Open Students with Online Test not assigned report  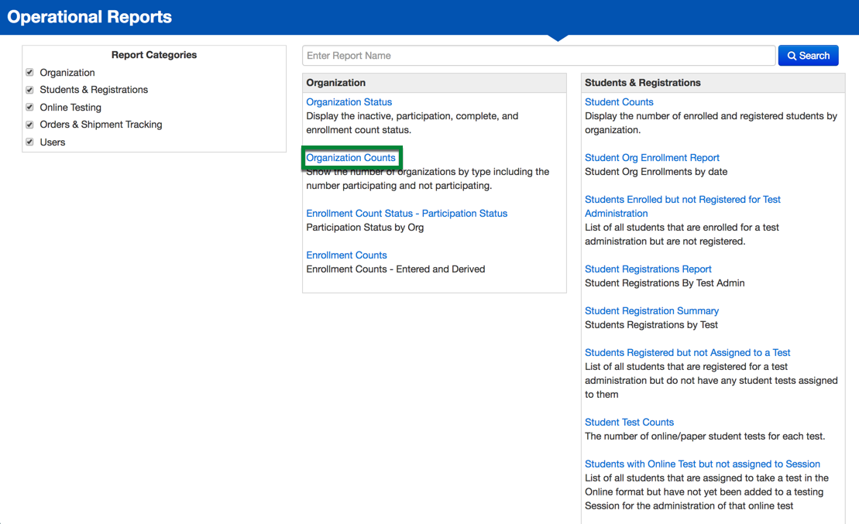[702, 464]
